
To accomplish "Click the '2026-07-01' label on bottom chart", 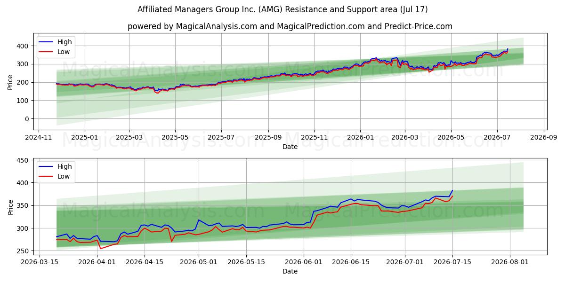I will (405, 262).
